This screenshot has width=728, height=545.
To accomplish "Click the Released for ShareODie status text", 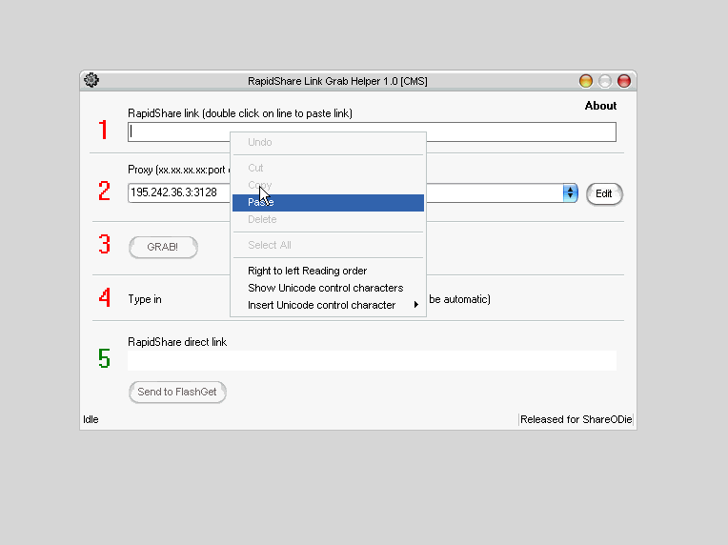I will click(576, 419).
